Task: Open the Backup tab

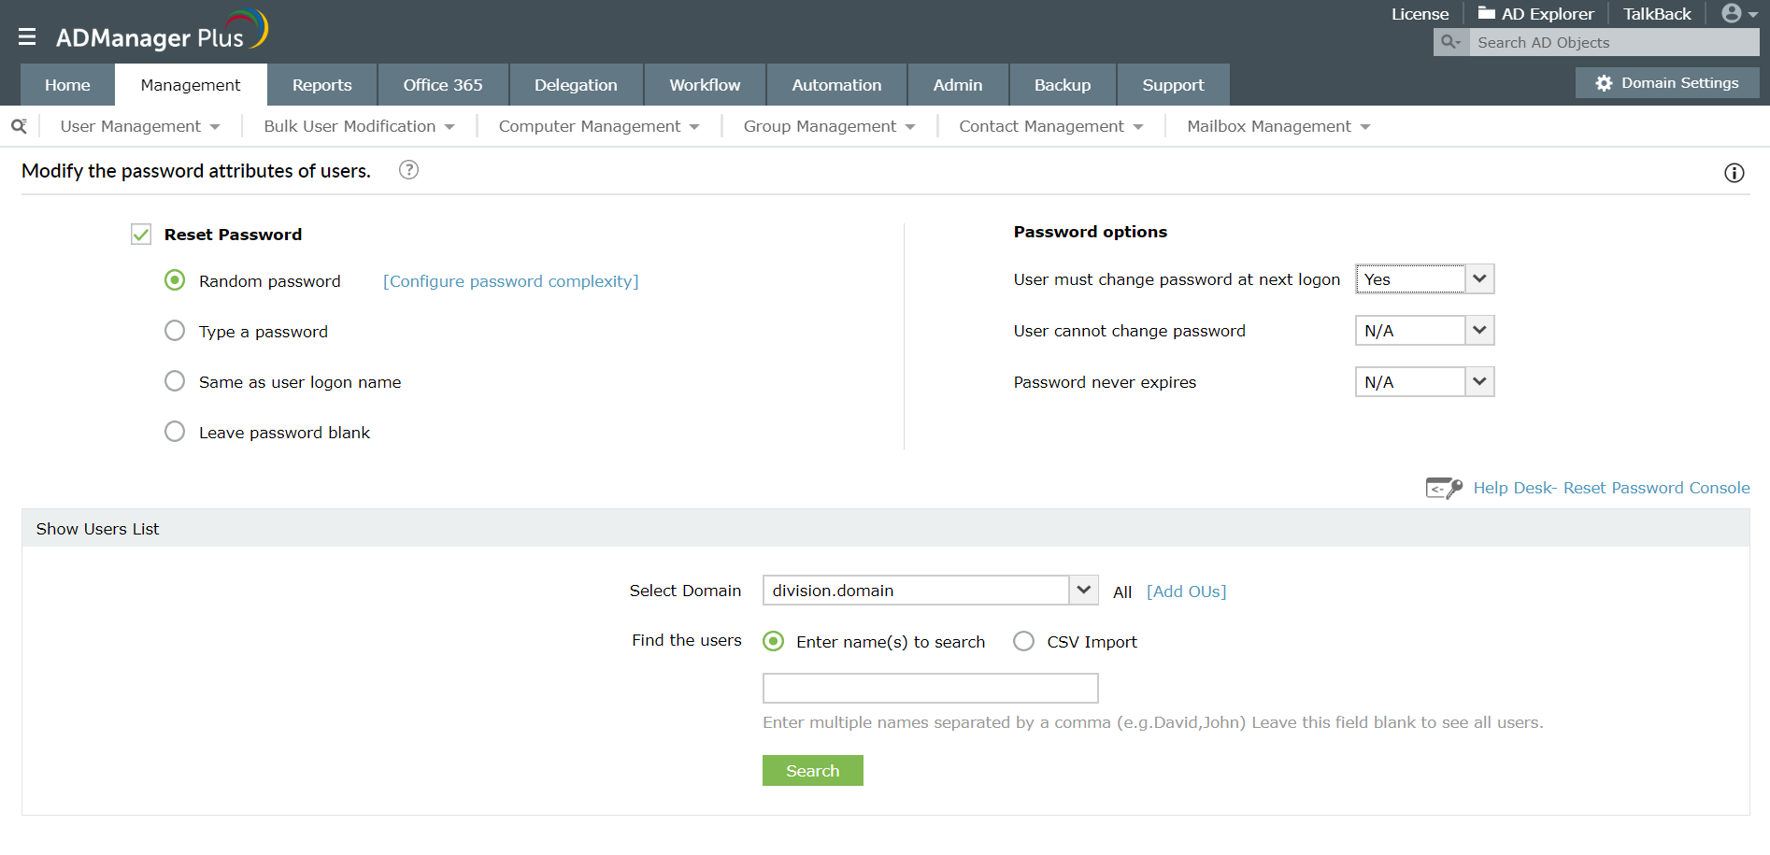Action: click(1063, 85)
